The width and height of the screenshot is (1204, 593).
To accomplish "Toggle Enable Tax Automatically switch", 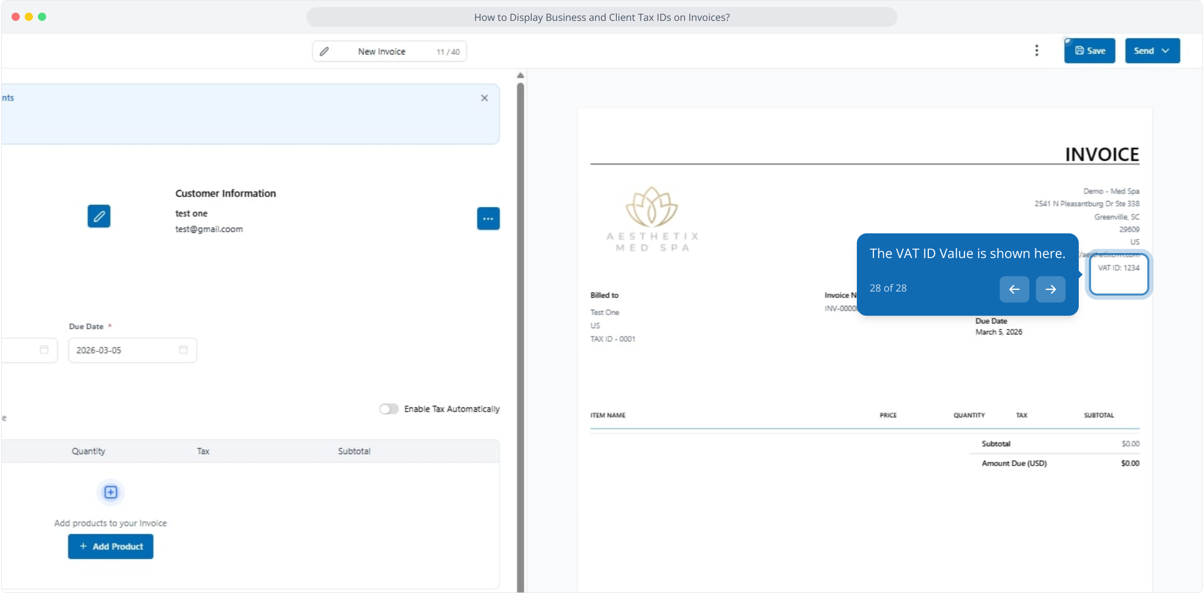I will click(x=389, y=409).
